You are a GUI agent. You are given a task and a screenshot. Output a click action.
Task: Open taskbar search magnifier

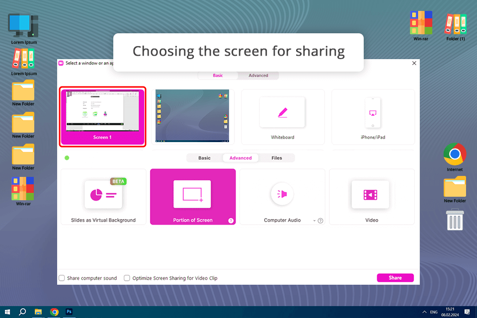coord(22,312)
